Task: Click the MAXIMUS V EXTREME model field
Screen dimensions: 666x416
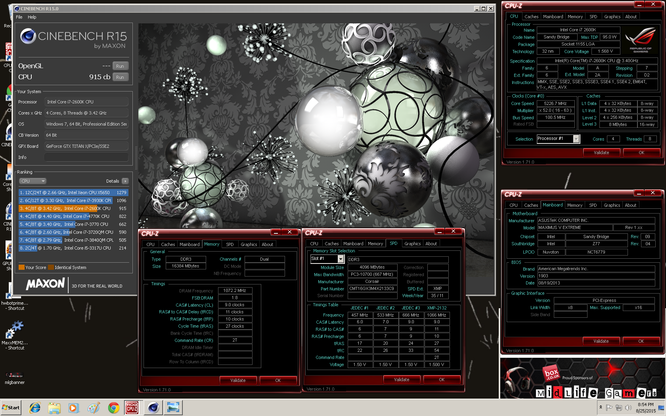Action: pos(574,228)
